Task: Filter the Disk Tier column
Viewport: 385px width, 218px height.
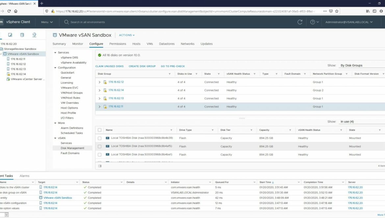Action: pyautogui.click(x=251, y=130)
